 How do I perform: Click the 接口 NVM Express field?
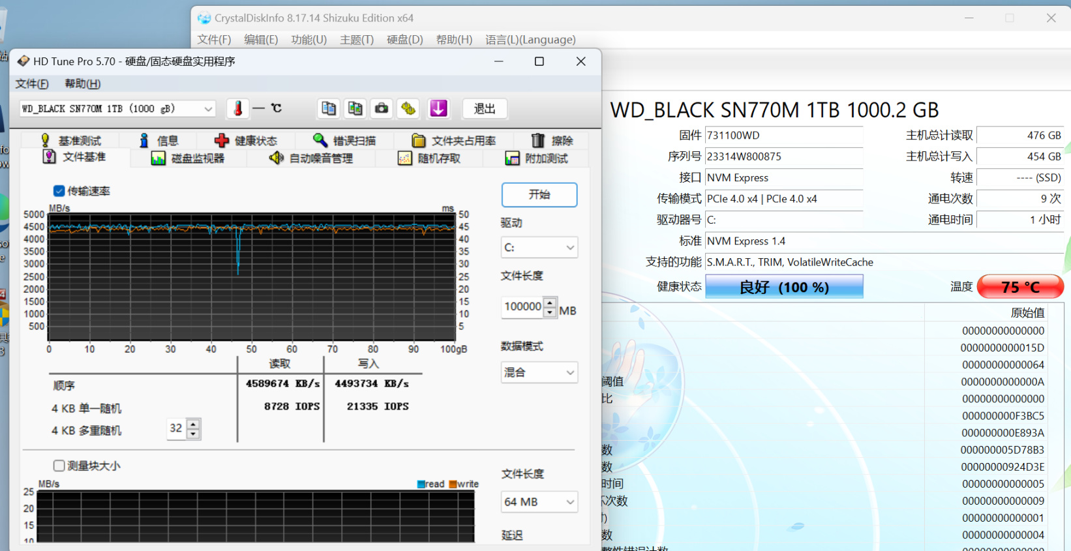coord(784,178)
